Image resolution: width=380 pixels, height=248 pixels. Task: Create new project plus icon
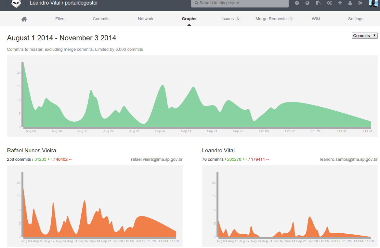pos(340,3)
